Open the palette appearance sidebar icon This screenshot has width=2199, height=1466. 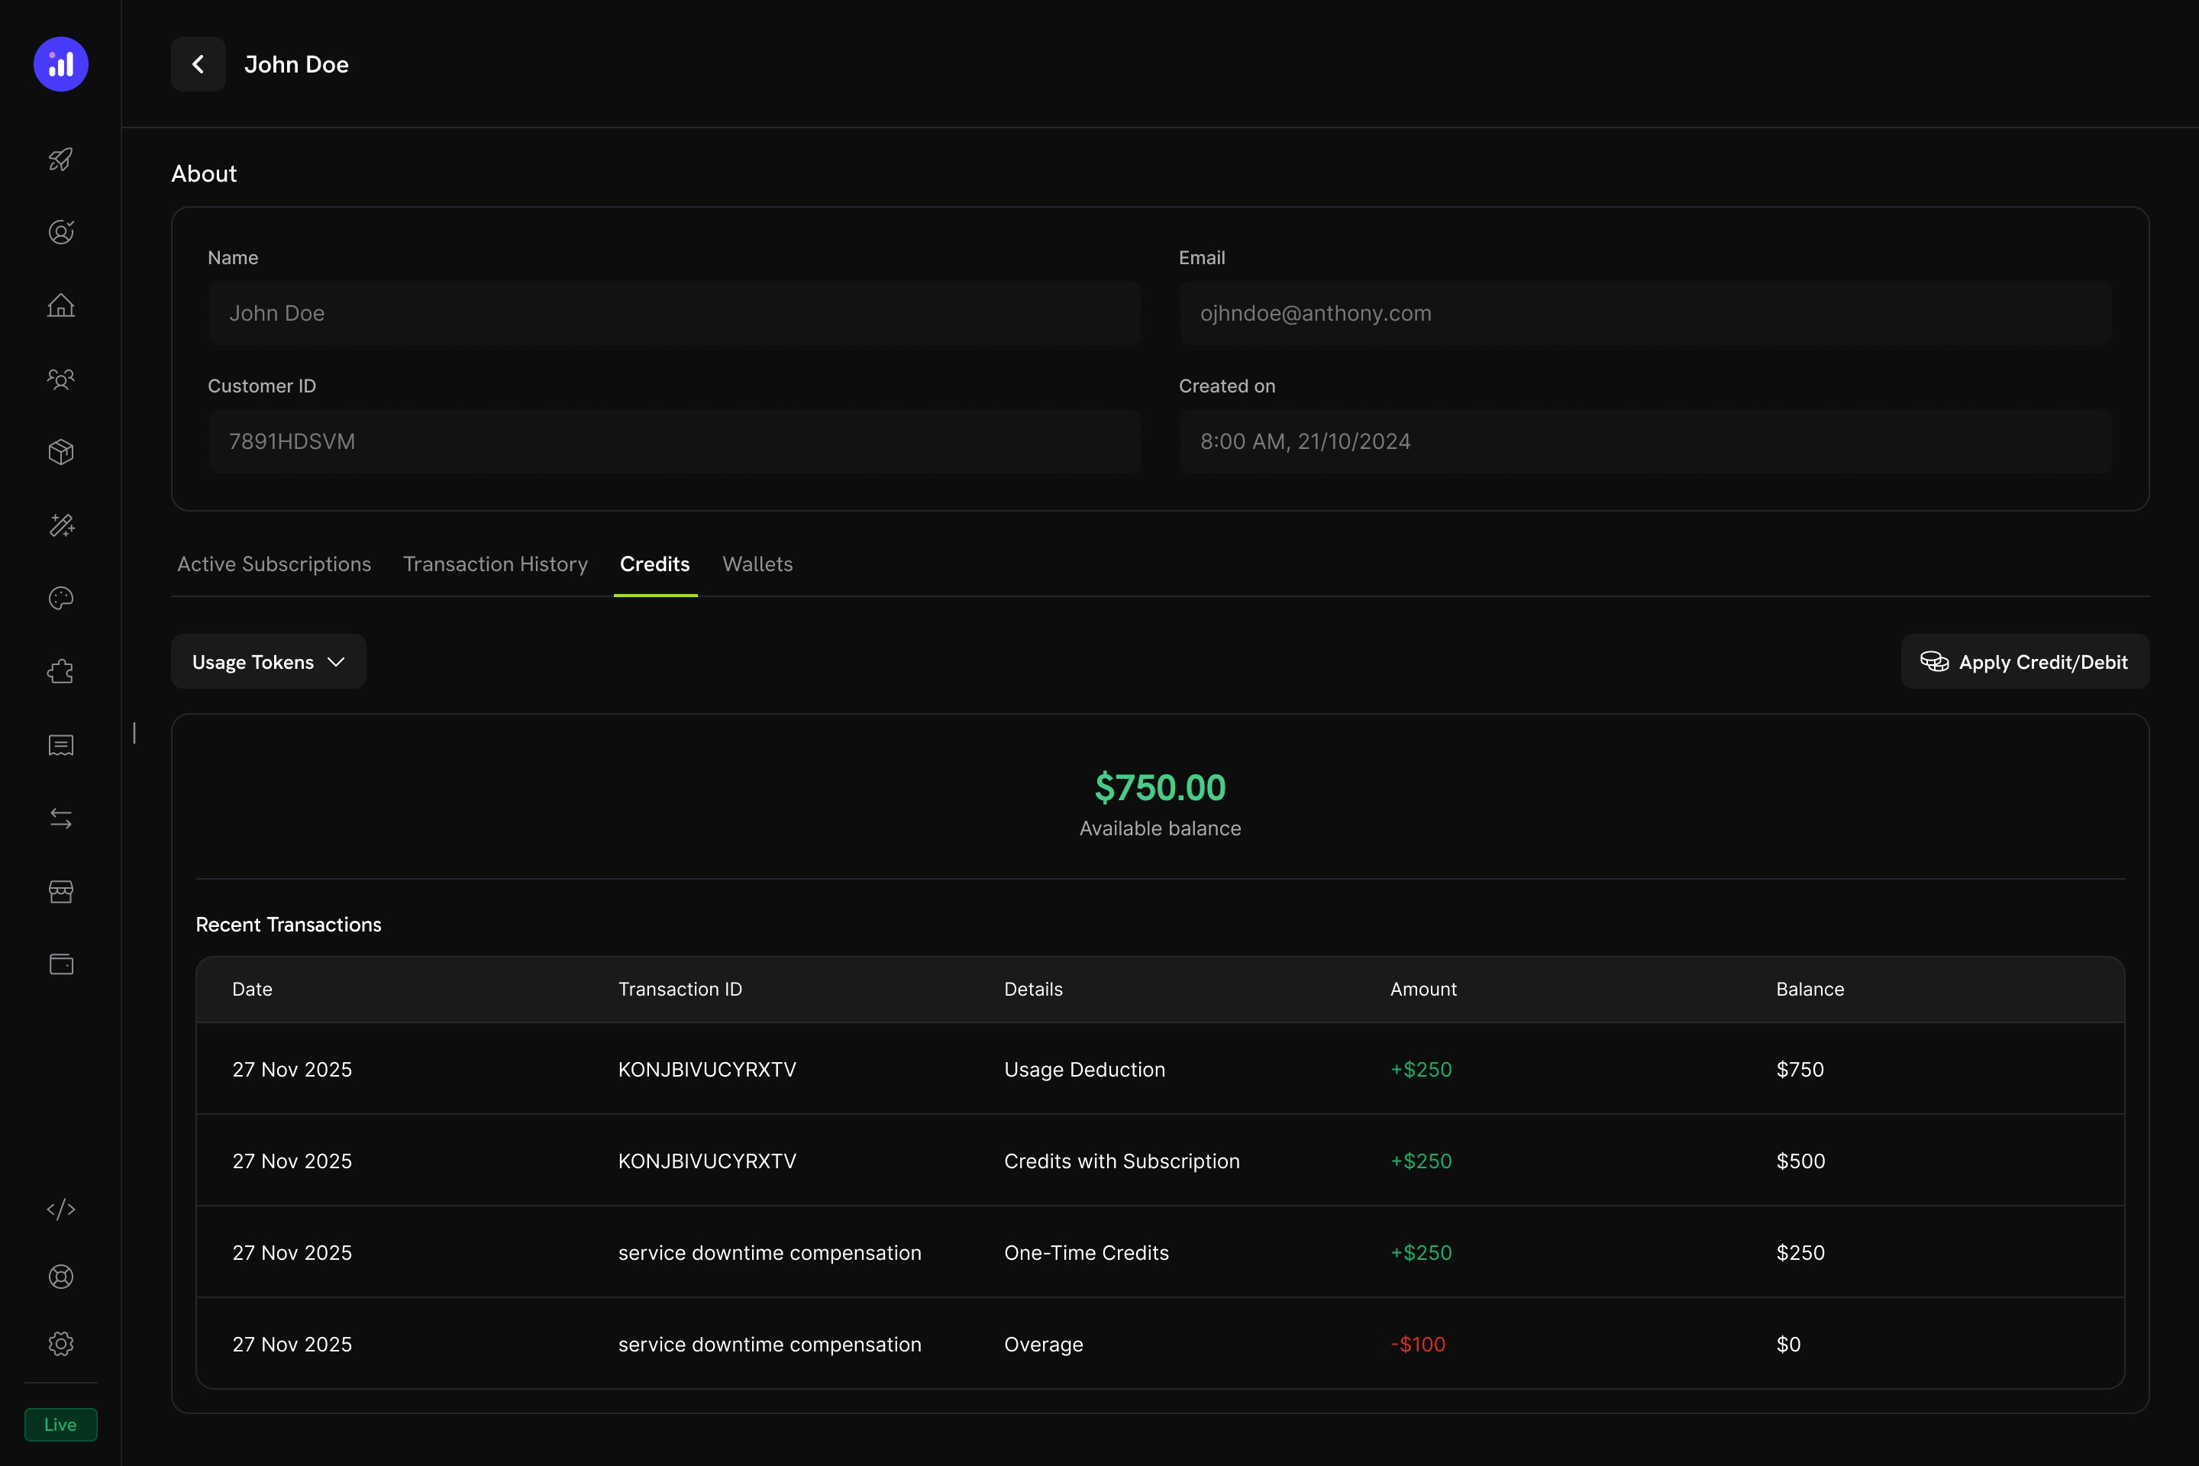click(x=61, y=599)
